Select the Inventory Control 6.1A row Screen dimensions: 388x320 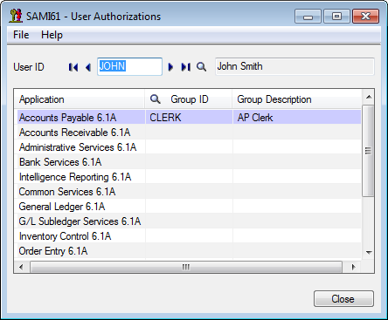[189, 236]
